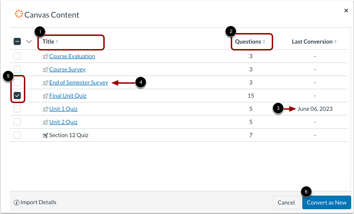Click the Canvas logo in the dialog header
The height and width of the screenshot is (214, 354).
tap(20, 14)
